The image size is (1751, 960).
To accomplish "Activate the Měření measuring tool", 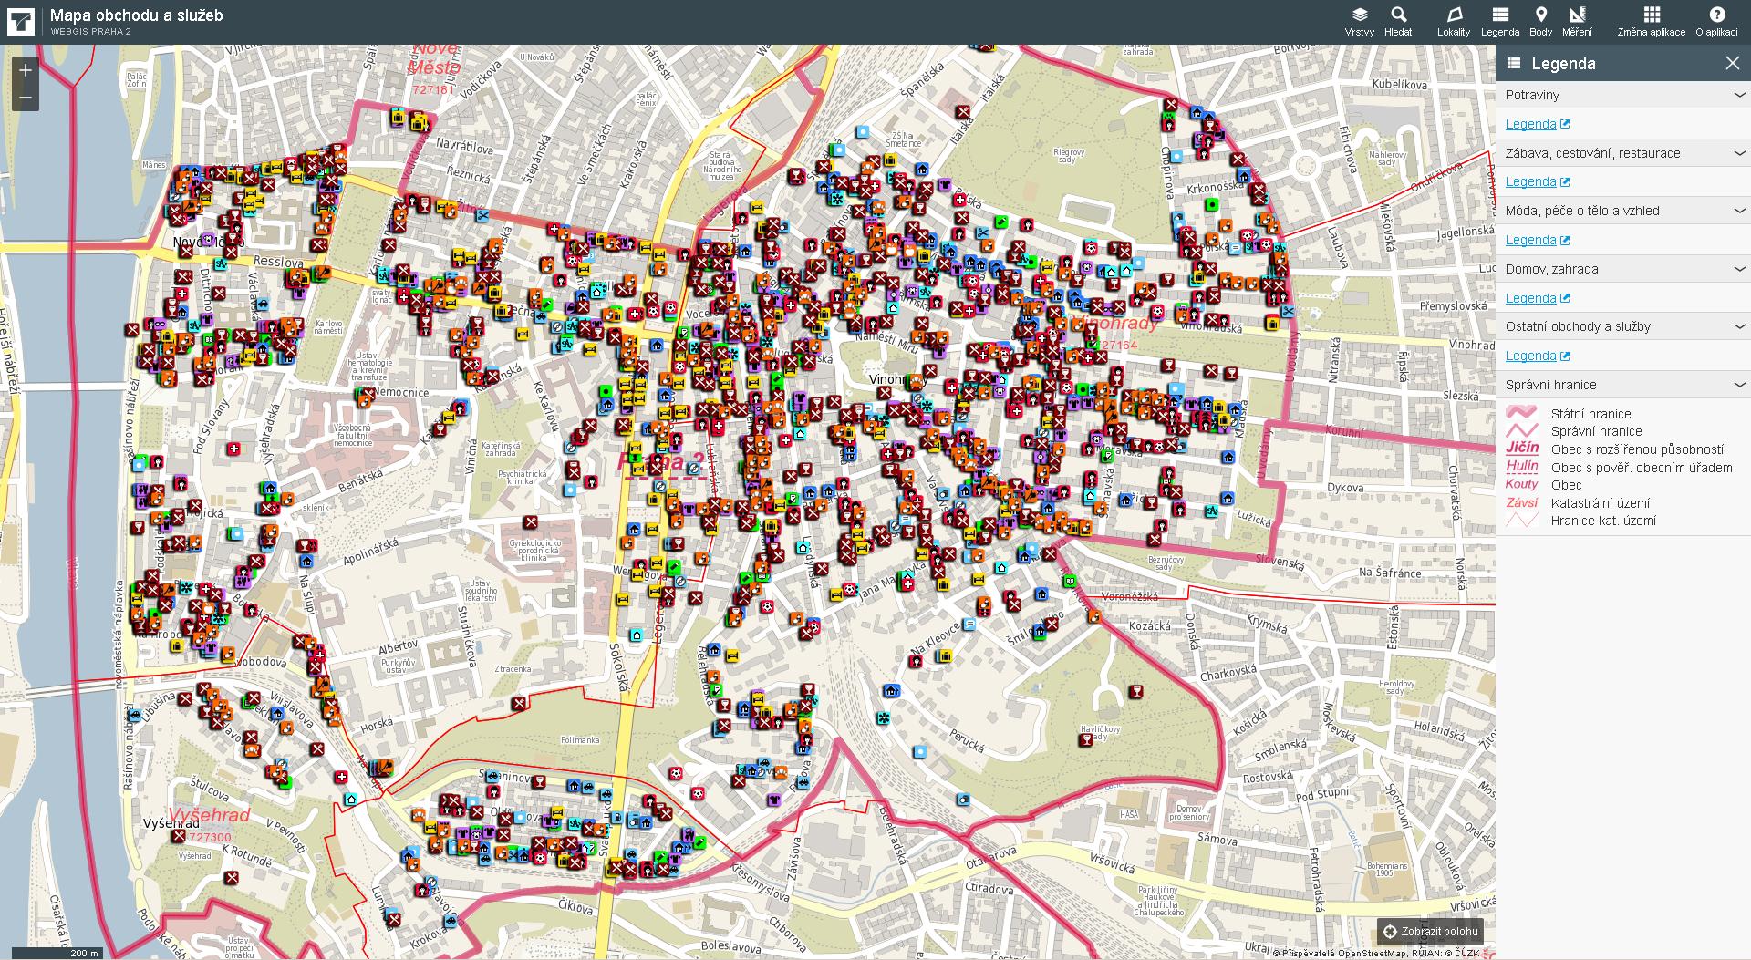I will [1577, 22].
